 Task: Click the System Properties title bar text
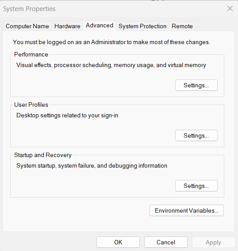coord(29,9)
